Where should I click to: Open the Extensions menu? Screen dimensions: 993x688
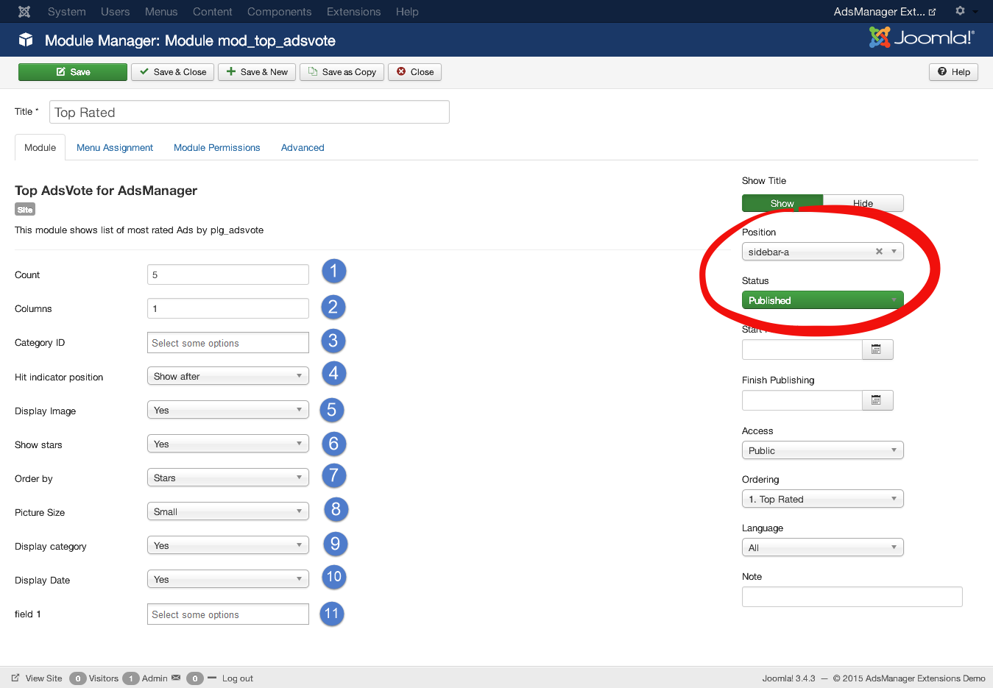tap(353, 11)
